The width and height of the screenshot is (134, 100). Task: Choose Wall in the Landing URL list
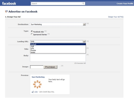[x=58, y=46]
